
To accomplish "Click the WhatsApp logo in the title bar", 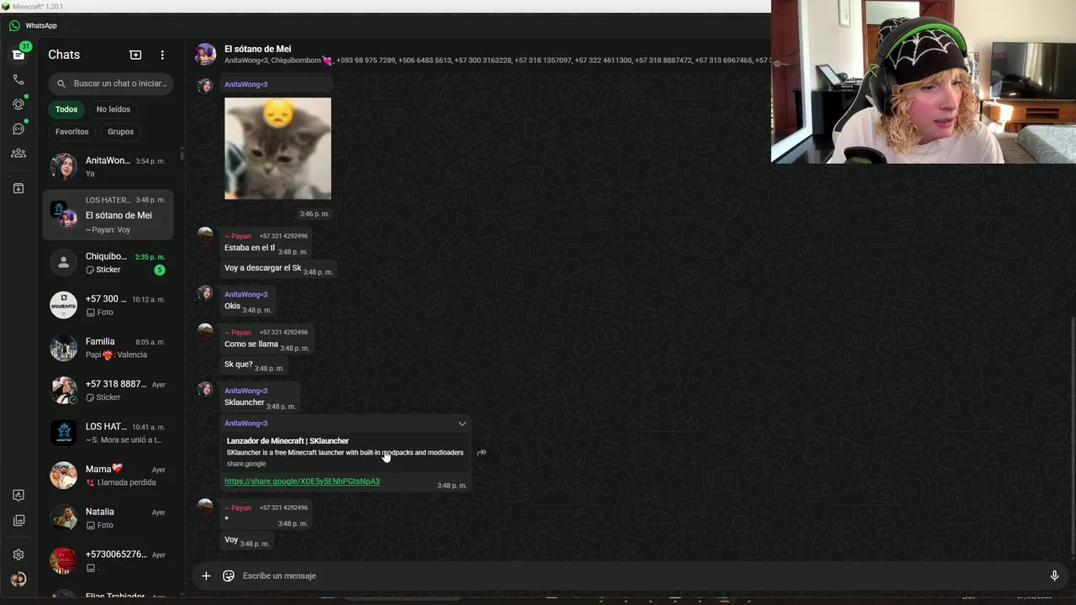I will 14,26.
